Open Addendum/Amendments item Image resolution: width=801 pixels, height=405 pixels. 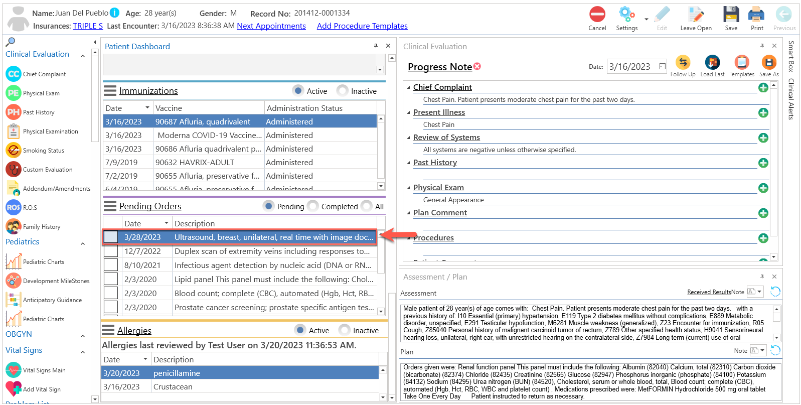48,188
